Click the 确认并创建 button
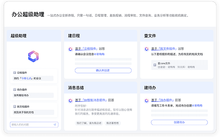The width and height of the screenshot is (220, 137). [103, 70]
